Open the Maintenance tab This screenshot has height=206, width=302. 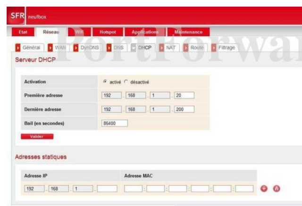pyautogui.click(x=188, y=32)
